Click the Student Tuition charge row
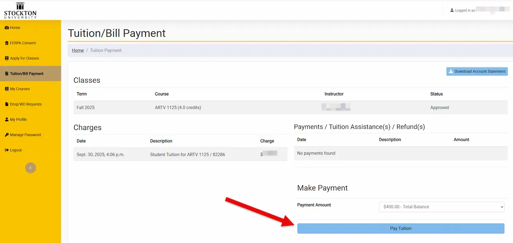Image resolution: width=513 pixels, height=243 pixels. [180, 154]
